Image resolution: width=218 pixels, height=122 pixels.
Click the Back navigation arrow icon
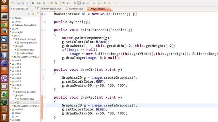(x=109, y=3)
